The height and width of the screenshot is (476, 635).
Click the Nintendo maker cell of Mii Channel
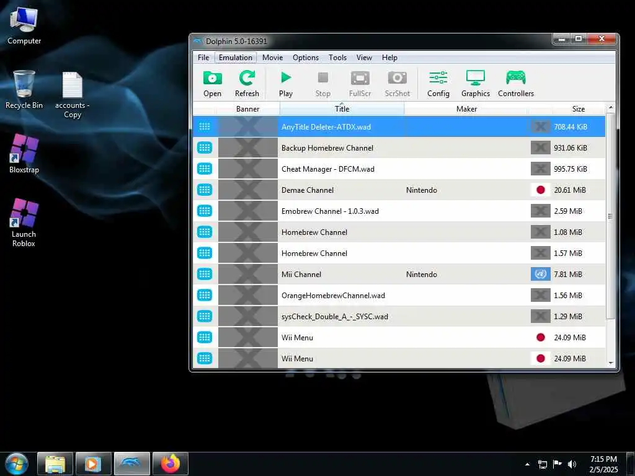click(x=422, y=275)
